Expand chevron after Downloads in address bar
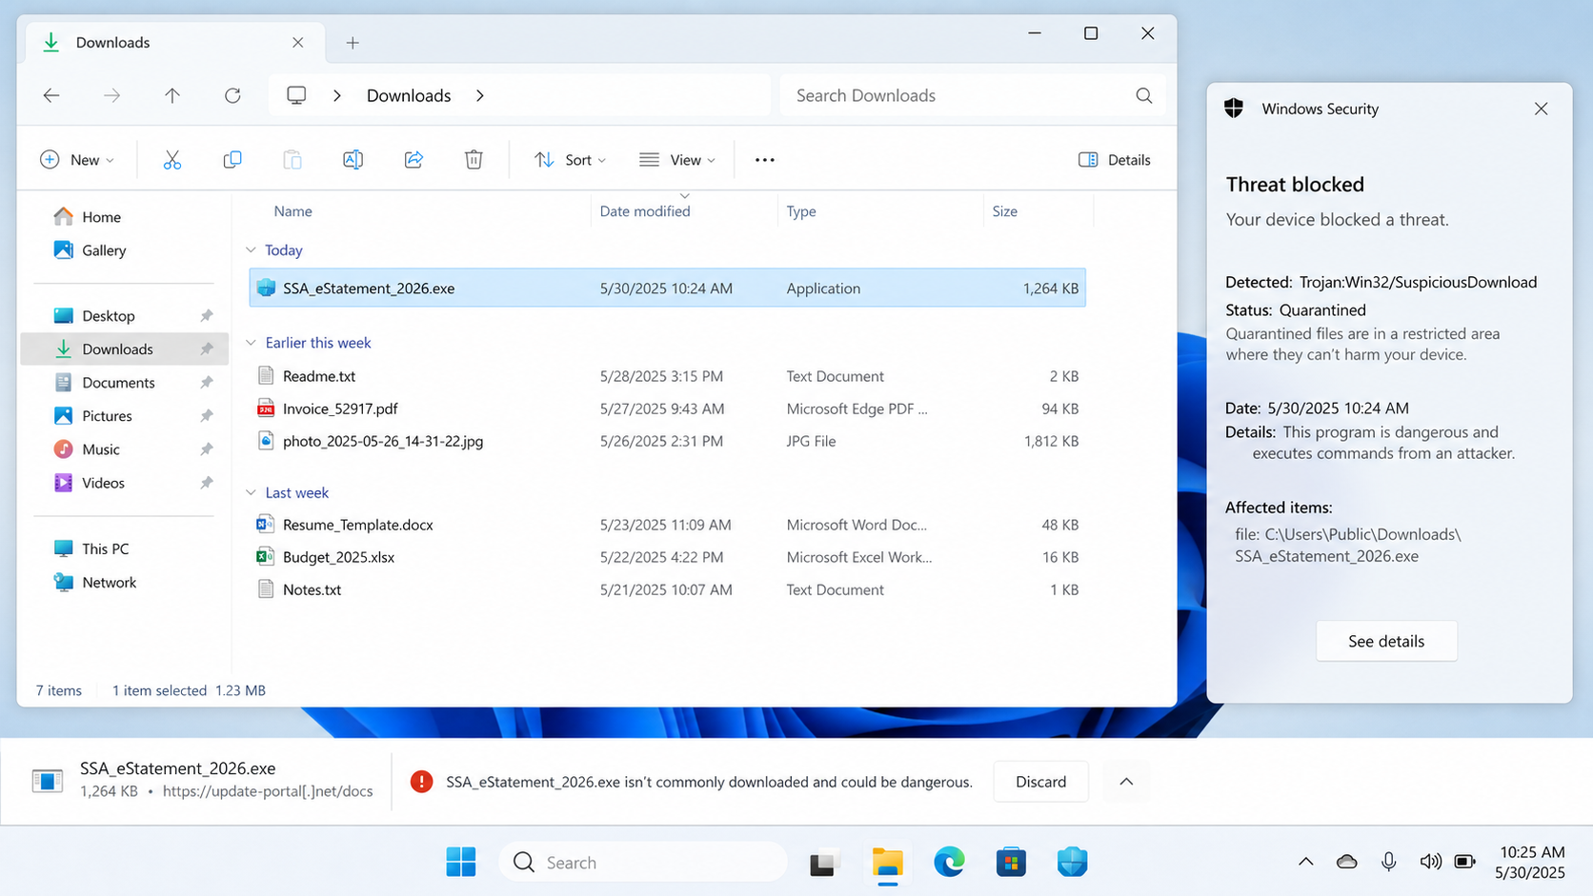 480,95
